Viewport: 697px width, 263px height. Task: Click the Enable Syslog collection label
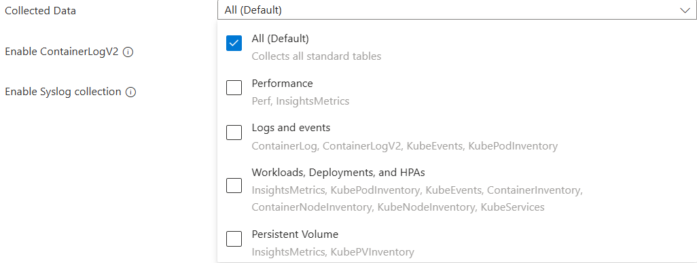(63, 92)
